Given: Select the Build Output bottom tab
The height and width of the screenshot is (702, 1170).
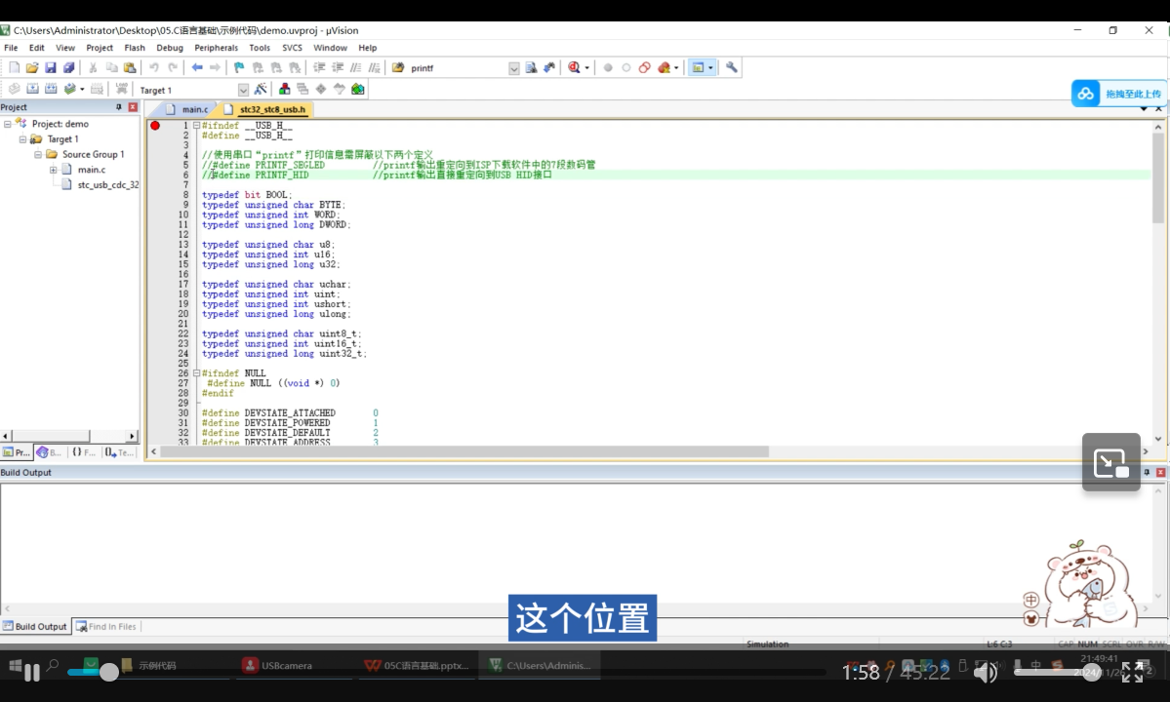Looking at the screenshot, I should (x=35, y=627).
